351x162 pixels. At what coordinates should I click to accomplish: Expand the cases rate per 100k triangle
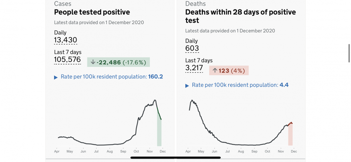pyautogui.click(x=56, y=77)
